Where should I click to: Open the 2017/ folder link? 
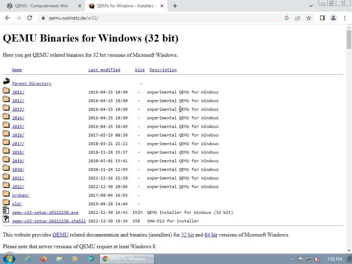point(18,144)
